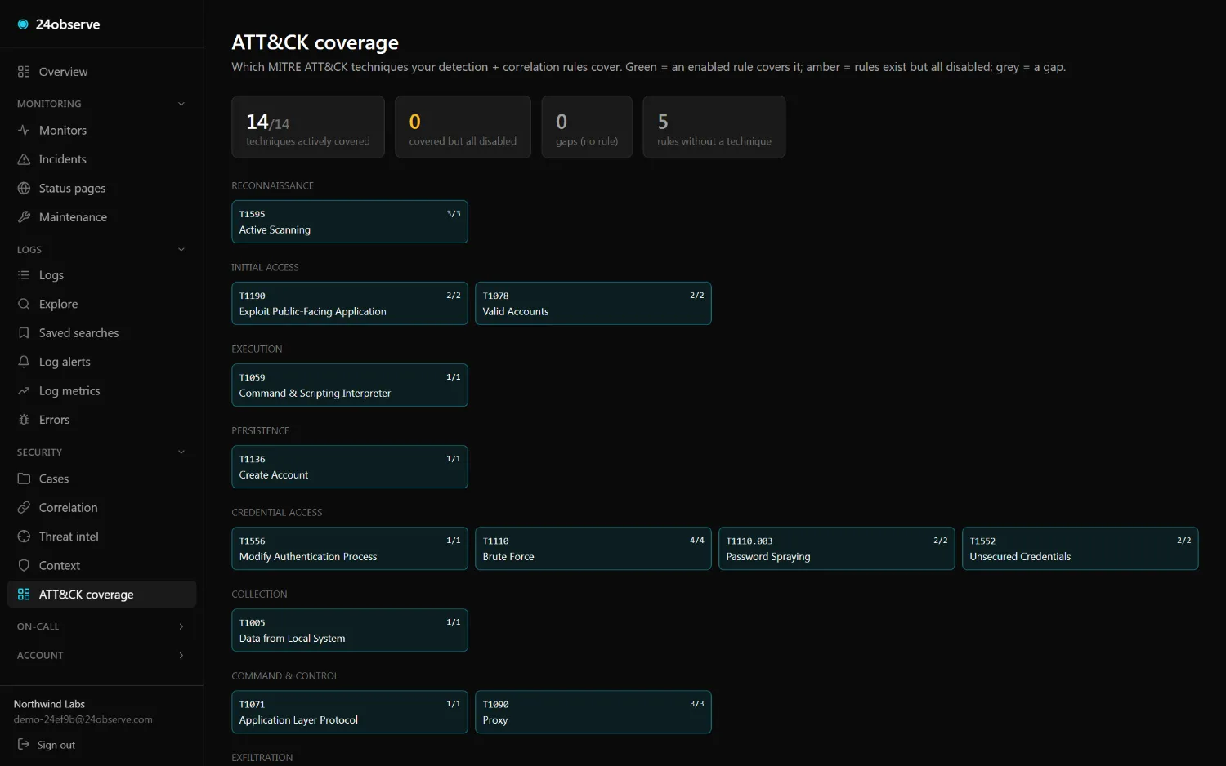Open T1190 Exploit Public-Facing Application card
The width and height of the screenshot is (1226, 766).
tap(350, 303)
